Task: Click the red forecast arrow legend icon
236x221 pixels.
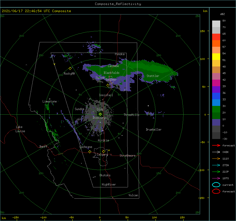Action: point(216,145)
